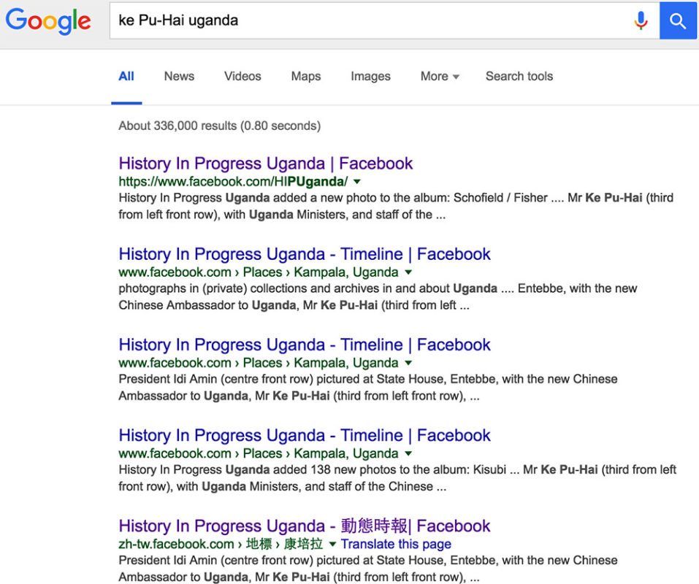Expand arrow next to second result's URL
Viewport: 699px width, 584px height.
click(x=408, y=272)
